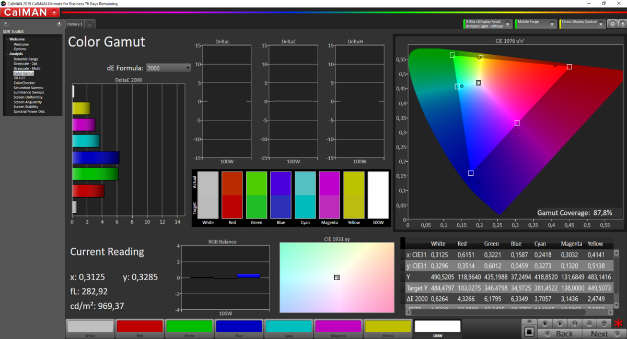The width and height of the screenshot is (627, 339).
Task: Click the RGB Balance chart
Action: (226, 277)
